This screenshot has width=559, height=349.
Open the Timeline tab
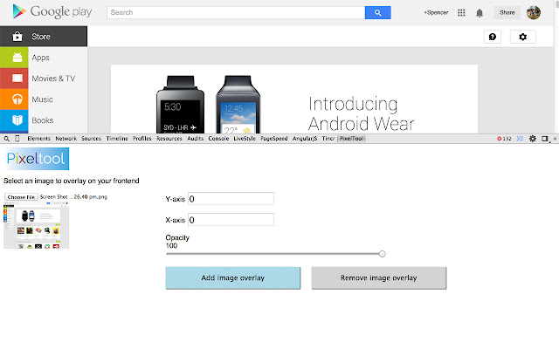click(x=117, y=139)
